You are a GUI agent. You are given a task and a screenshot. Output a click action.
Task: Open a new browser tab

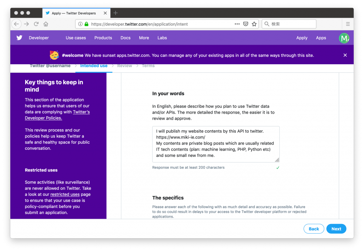pos(116,13)
